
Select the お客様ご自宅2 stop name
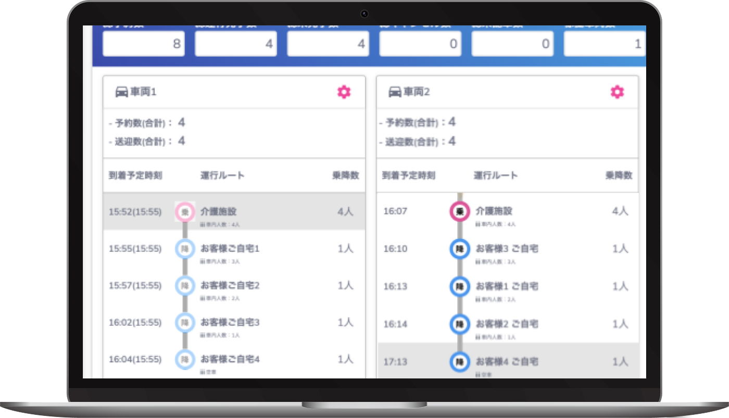point(230,286)
